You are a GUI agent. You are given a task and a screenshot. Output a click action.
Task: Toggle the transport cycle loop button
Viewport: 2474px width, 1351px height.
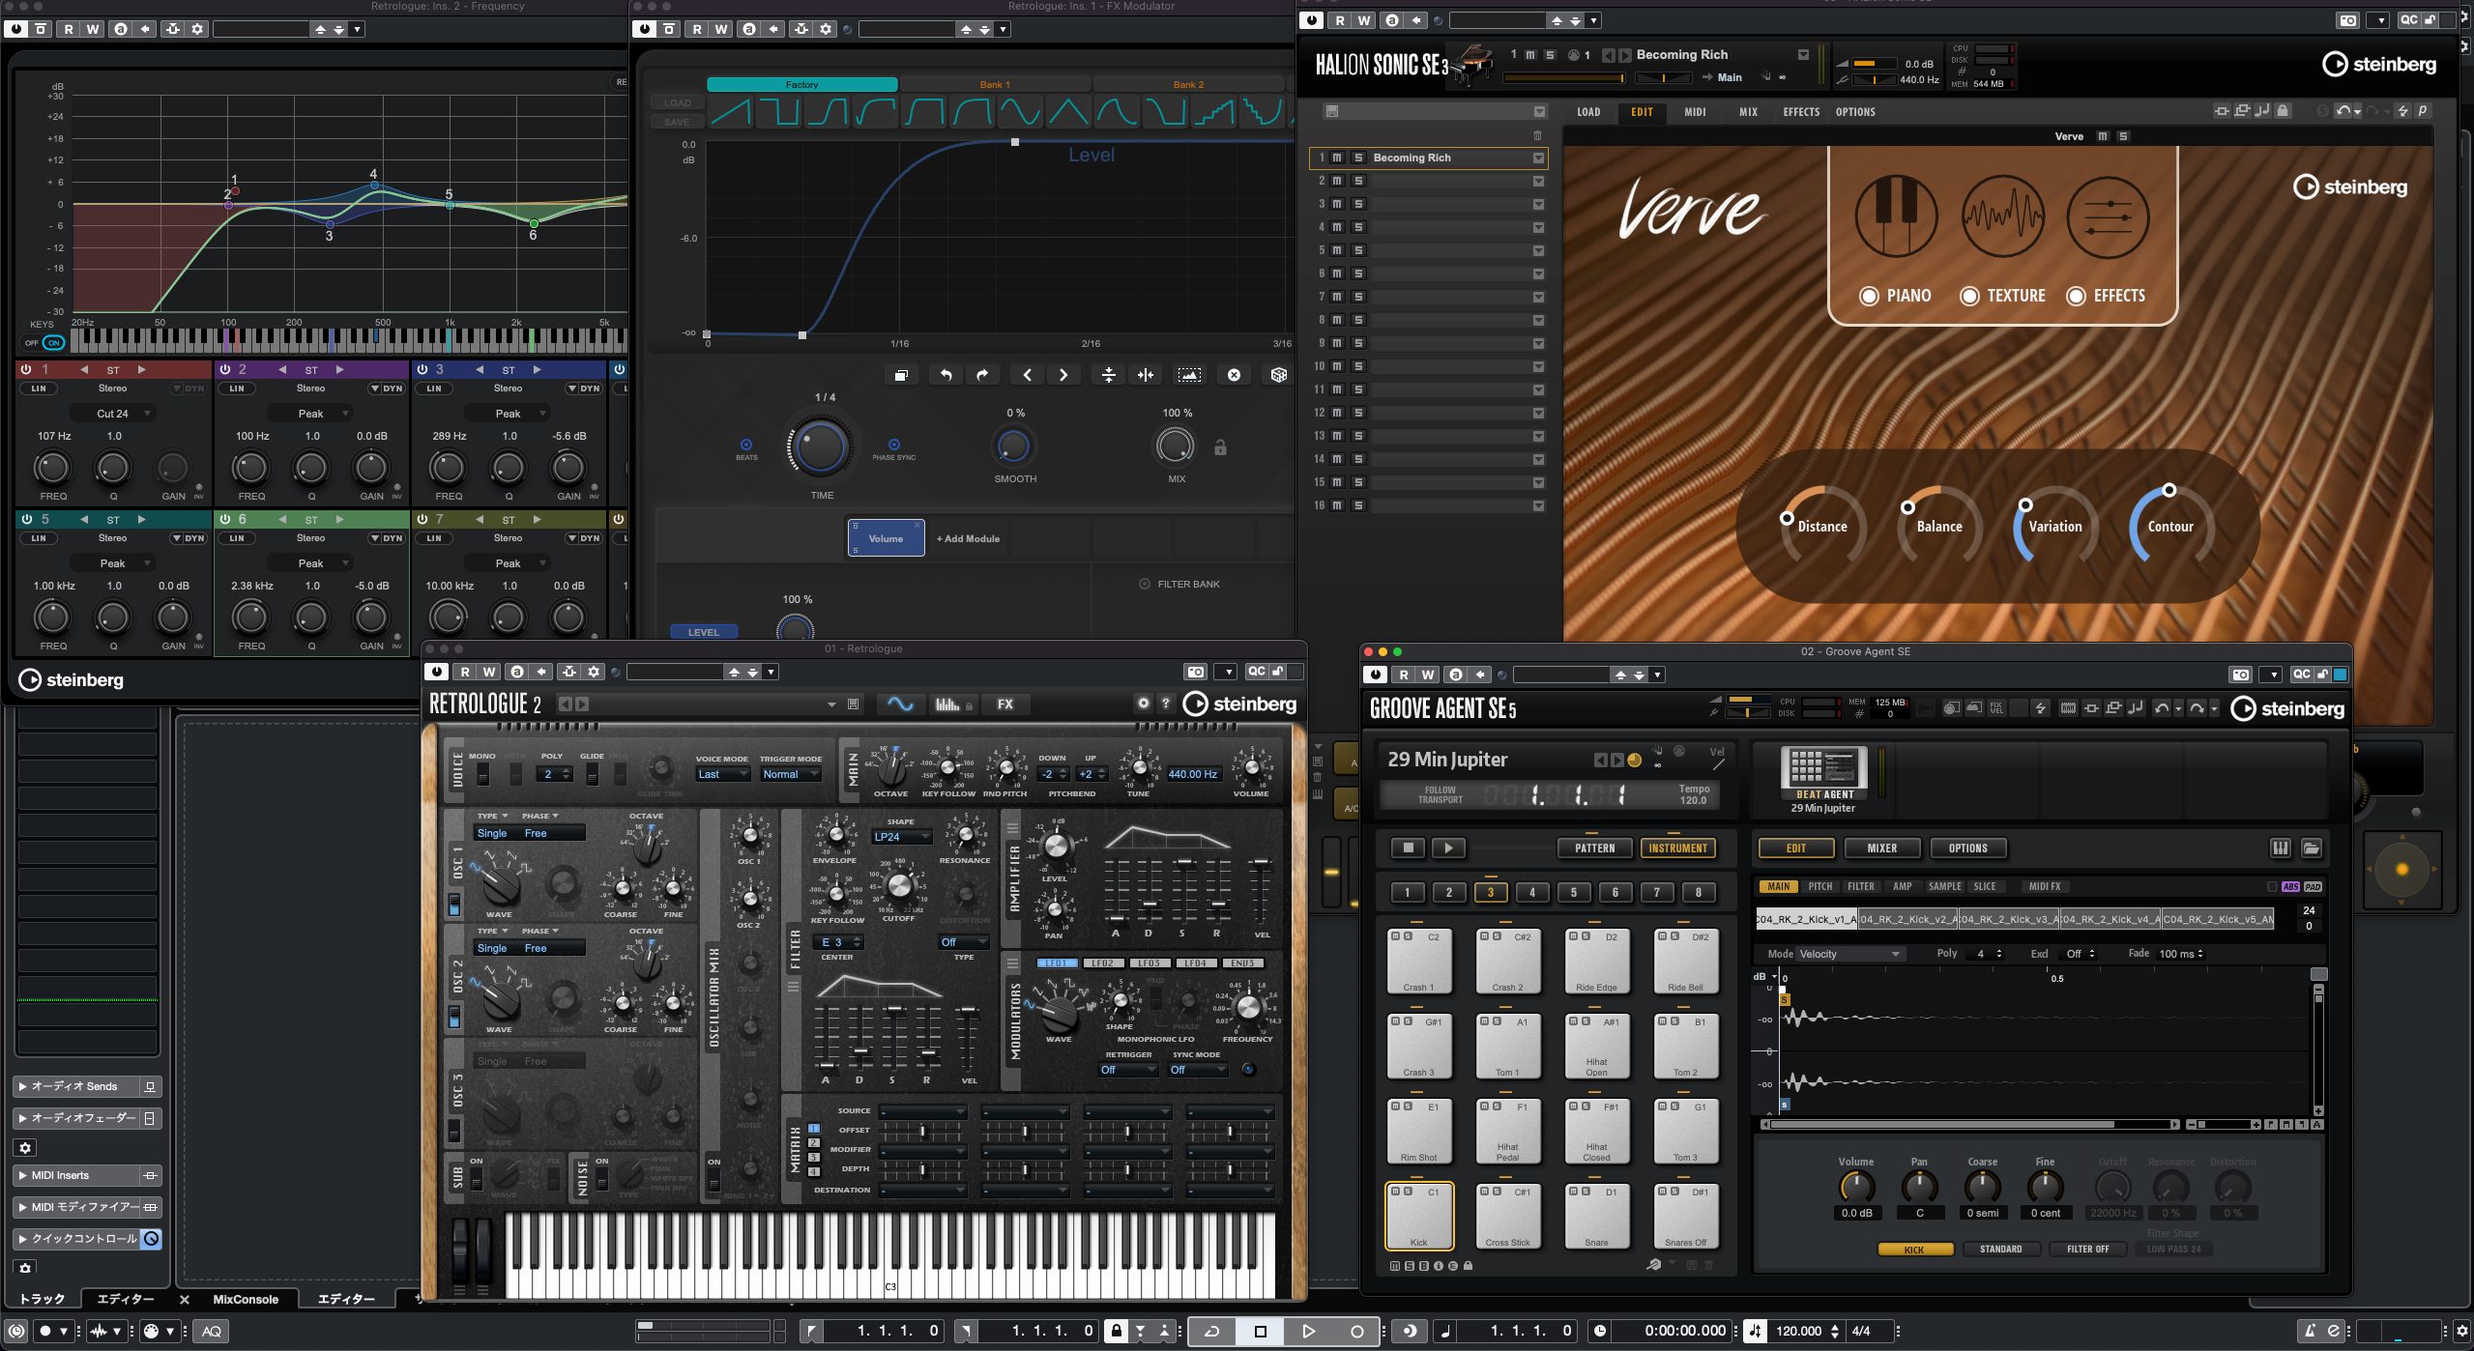tap(1211, 1331)
